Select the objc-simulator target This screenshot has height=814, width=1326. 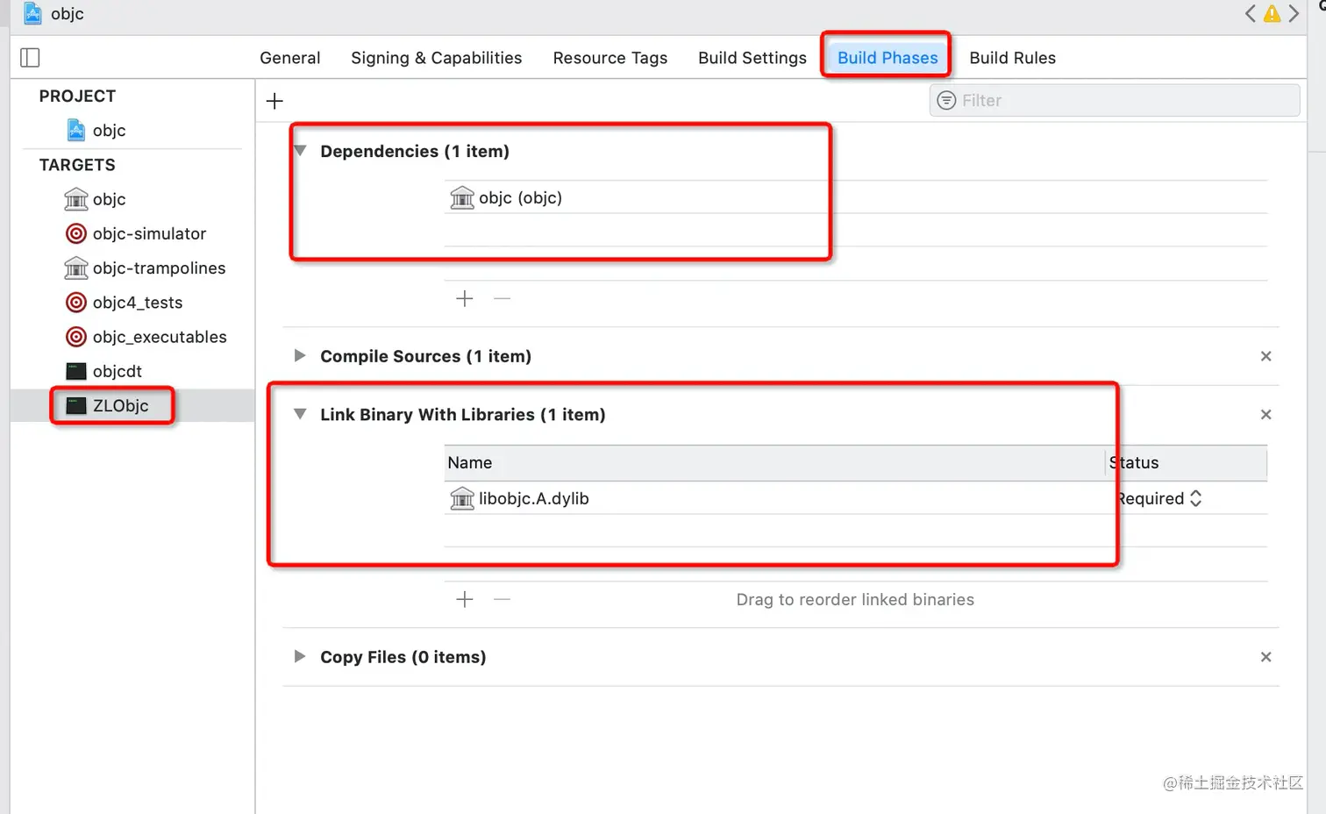click(x=136, y=233)
